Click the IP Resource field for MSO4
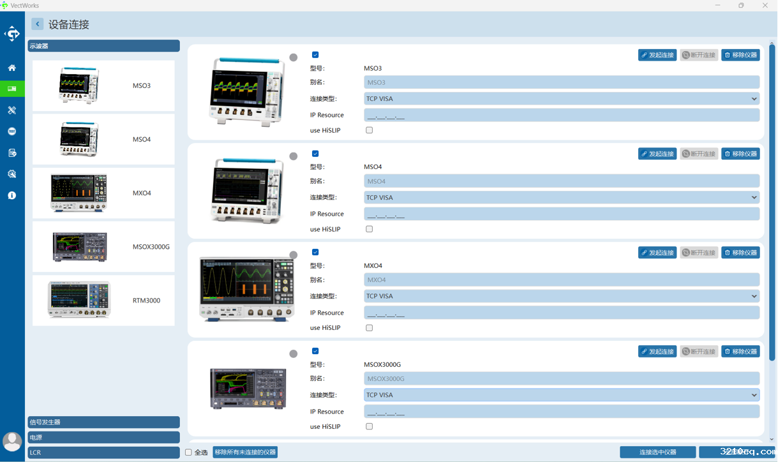778x462 pixels. [561, 214]
